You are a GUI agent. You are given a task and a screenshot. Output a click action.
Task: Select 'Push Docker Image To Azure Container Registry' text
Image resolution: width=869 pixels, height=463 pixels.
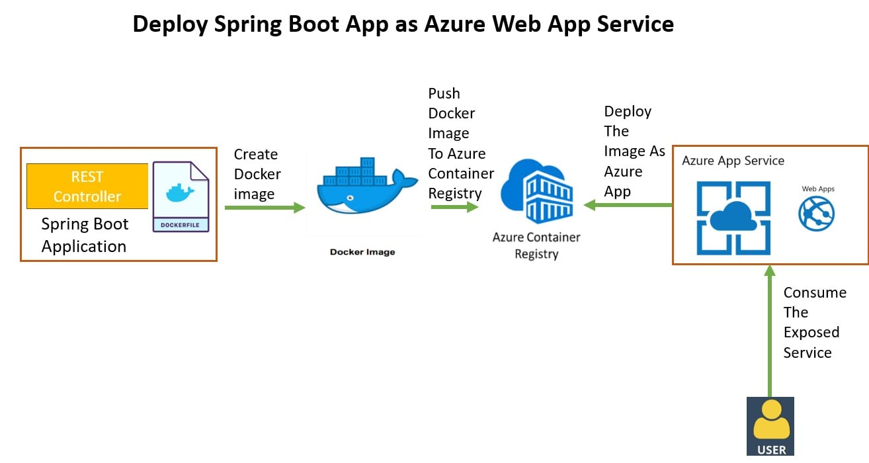[x=461, y=143]
